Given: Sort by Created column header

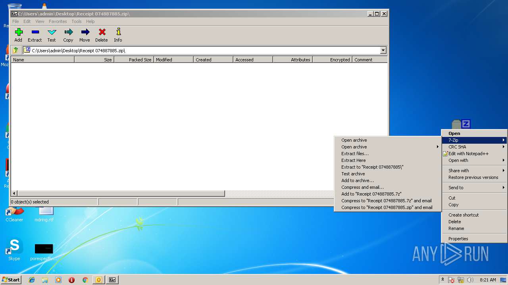Looking at the screenshot, I should coord(213,60).
